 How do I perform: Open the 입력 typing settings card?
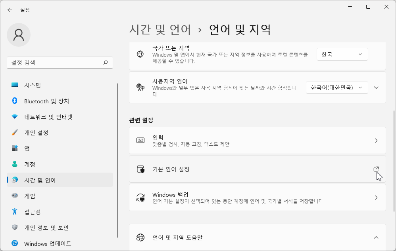click(258, 141)
